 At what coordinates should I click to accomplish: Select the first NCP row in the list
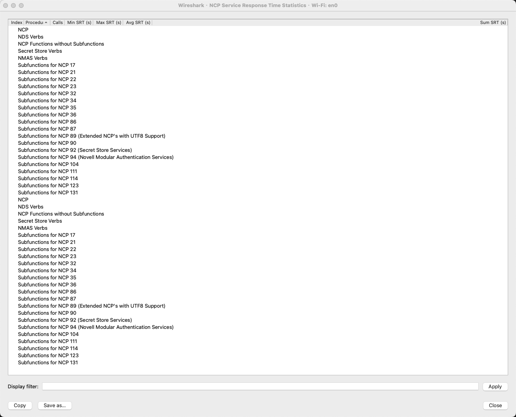pos(258,30)
